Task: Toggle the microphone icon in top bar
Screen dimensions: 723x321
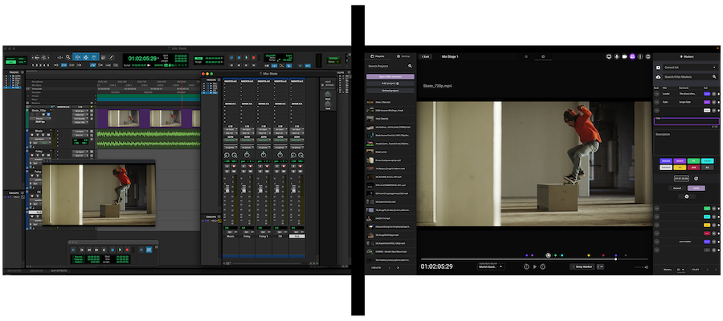Action: 617,57
